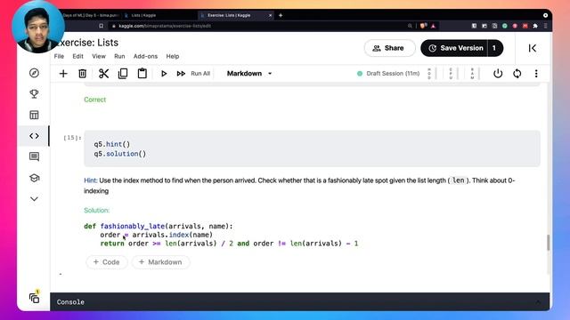Open active events icon at sidebar bottom
Screen dimensions: 570x320
(x=35, y=298)
